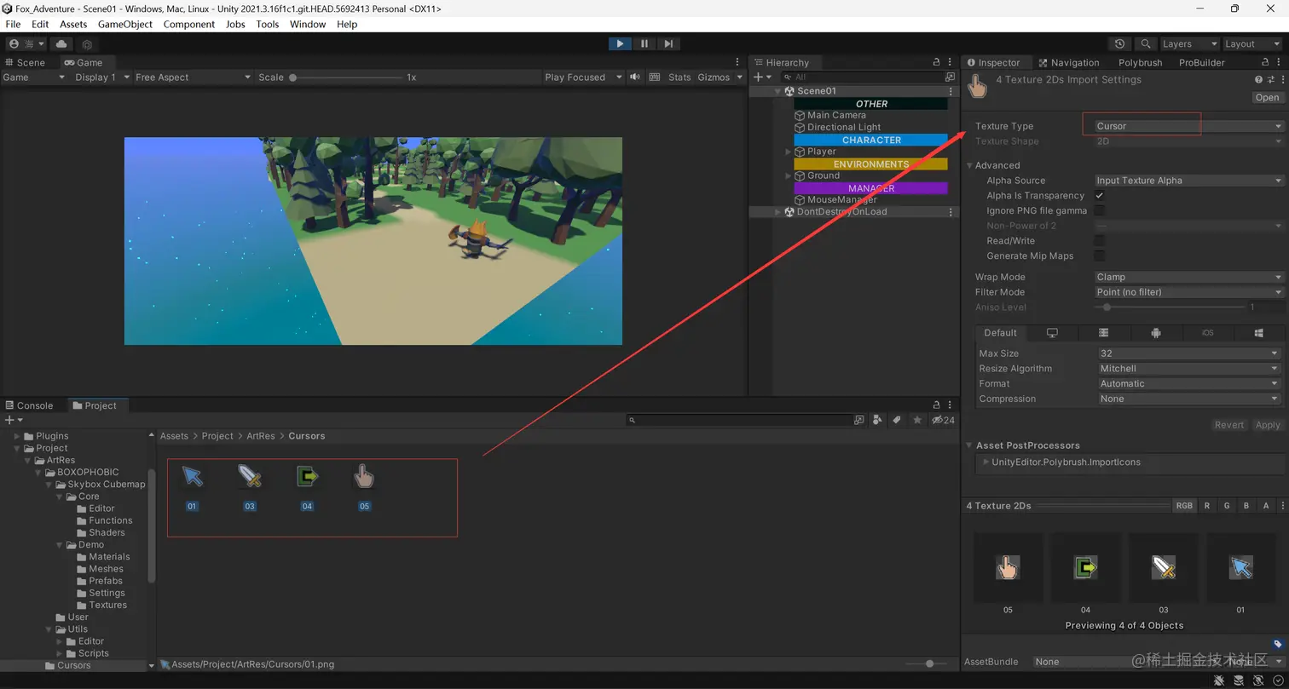
Task: Click the Play button to run the game
Action: point(620,43)
